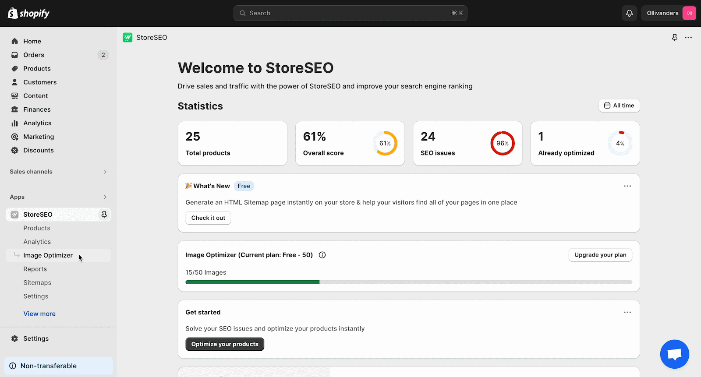Click the Shopify logo
701x377 pixels.
pos(29,13)
